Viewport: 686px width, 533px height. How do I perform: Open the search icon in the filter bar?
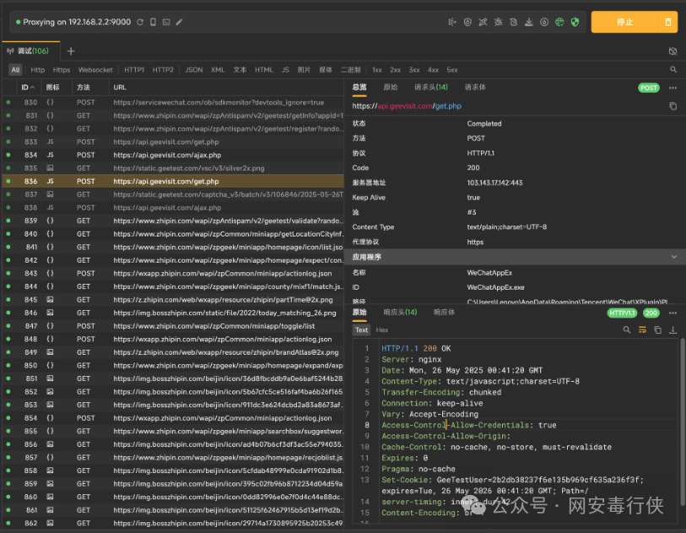673,69
